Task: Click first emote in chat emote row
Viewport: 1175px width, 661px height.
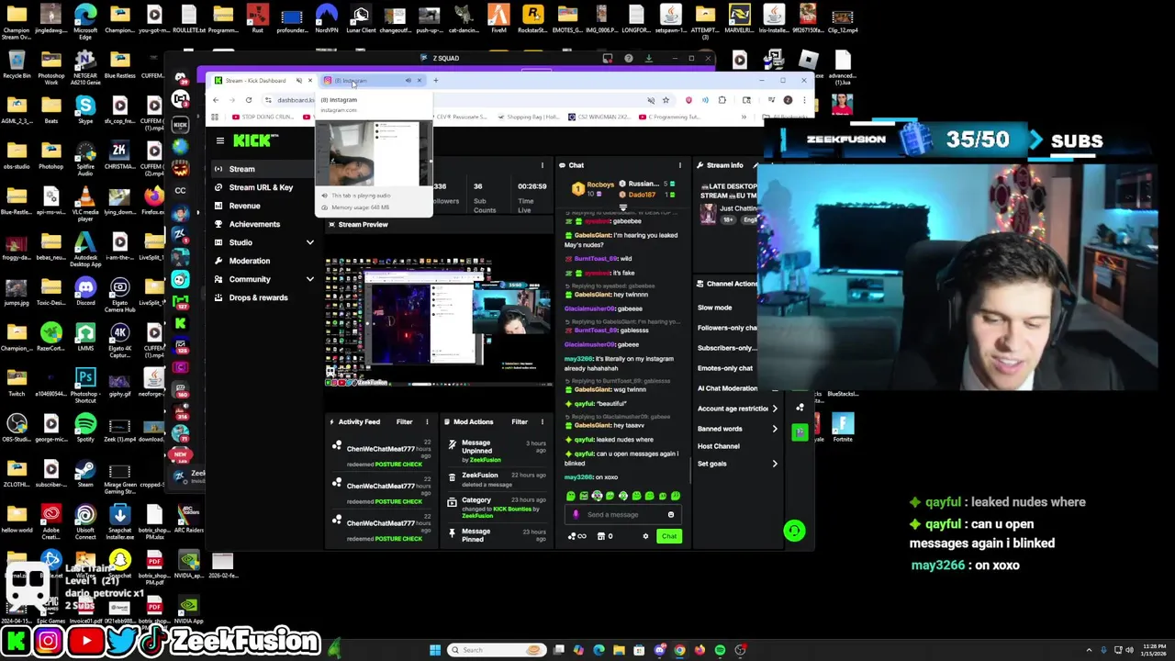Action: pos(571,496)
